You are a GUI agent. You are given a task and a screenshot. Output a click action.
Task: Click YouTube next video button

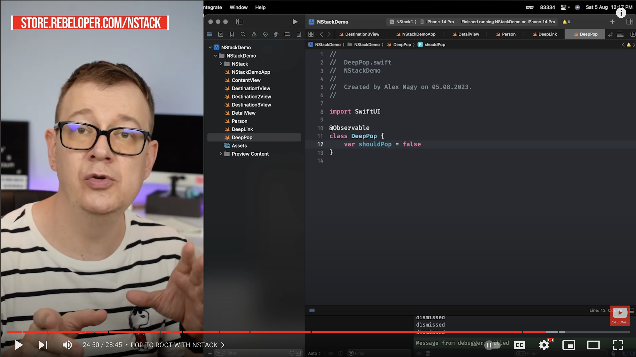[x=43, y=345]
